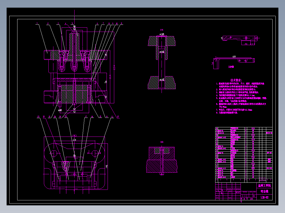Viewport: 285px width, 213px height.
Task: Select the 109 length dimension of the workpiece
Action: (x=234, y=57)
